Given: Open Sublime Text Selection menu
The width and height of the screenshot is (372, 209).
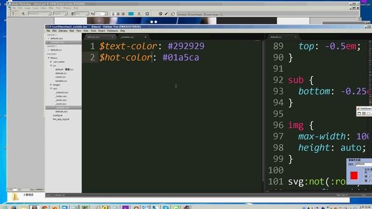Looking at the screenshot, I should pyautogui.click(x=63, y=31).
